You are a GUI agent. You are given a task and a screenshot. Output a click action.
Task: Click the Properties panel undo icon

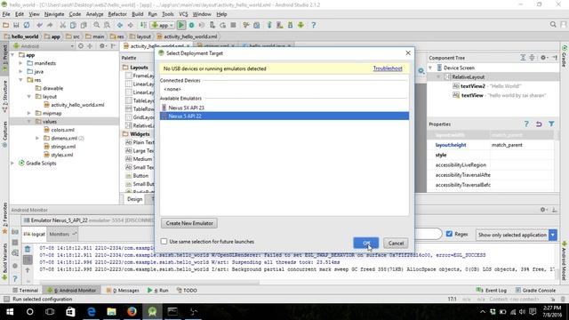coord(539,124)
